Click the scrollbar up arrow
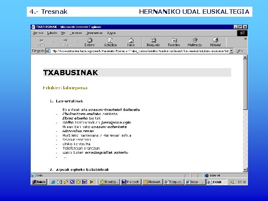This screenshot has height=201, width=268. point(245,57)
